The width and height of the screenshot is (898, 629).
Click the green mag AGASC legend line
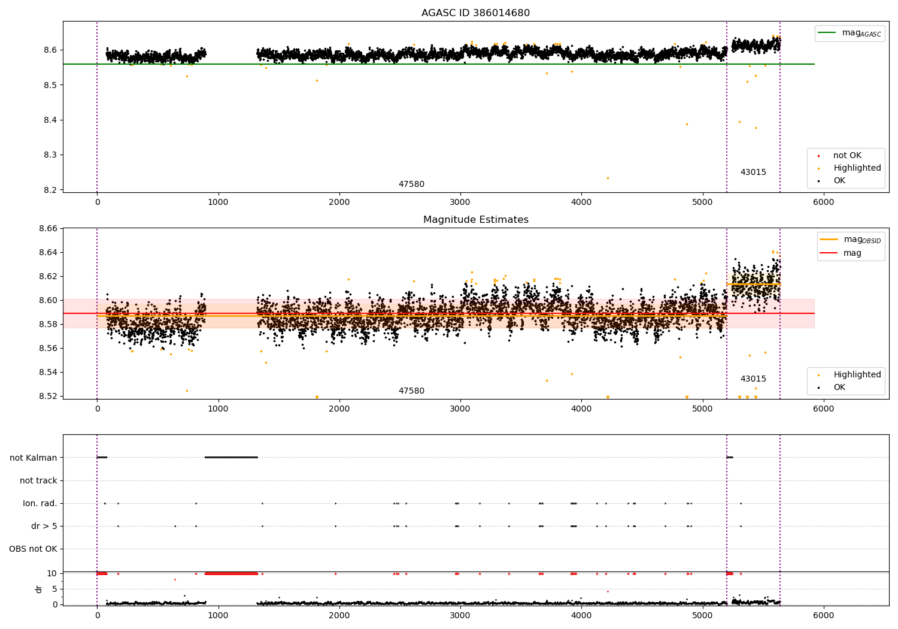828,33
